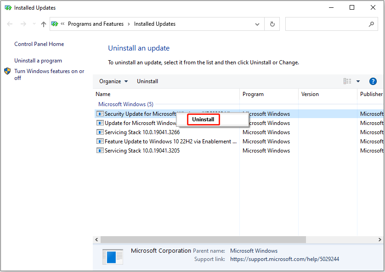Click the change view layout icon
This screenshot has height=272, width=385.
coord(347,81)
